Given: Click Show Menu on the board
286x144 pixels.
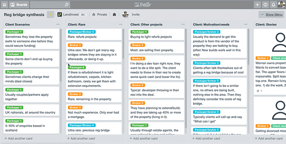Looking at the screenshot, I should (x=271, y=15).
